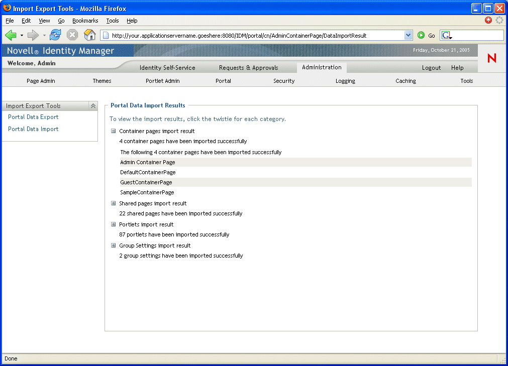Click the Portal Data Export link
This screenshot has height=366, width=508.
click(x=33, y=117)
